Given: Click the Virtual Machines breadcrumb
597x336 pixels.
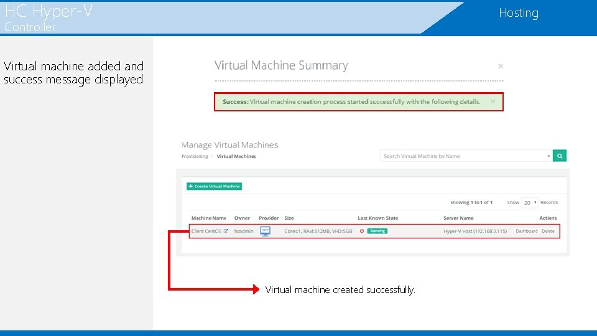Looking at the screenshot, I should (236, 157).
